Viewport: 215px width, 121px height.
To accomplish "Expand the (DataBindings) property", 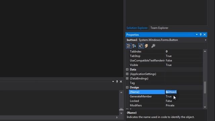I will coord(127,78).
